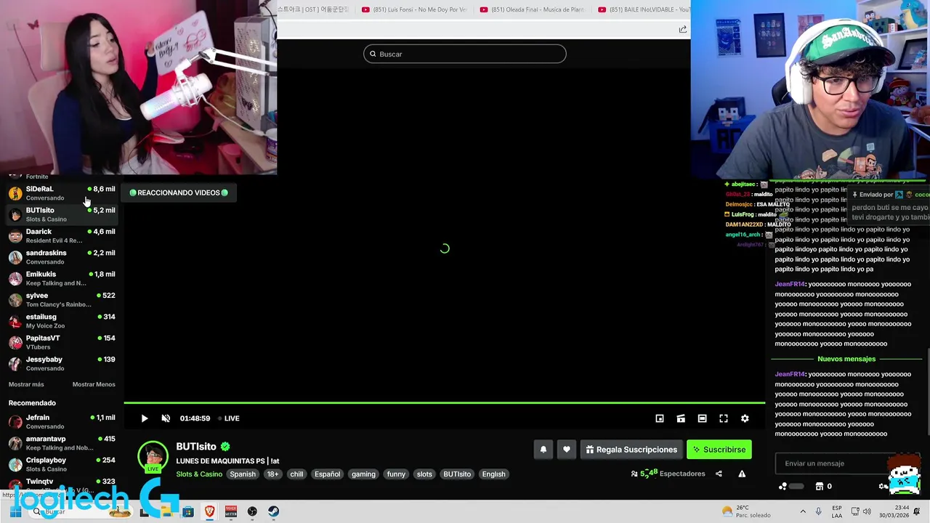This screenshot has height=523, width=930.
Task: Unmute the stream with the speaker icon
Action: pyautogui.click(x=166, y=418)
